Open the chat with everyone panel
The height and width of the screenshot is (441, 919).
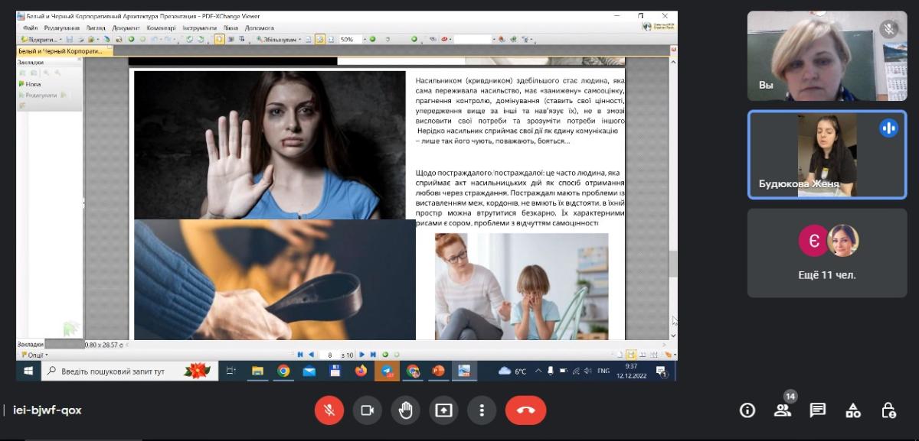click(818, 410)
